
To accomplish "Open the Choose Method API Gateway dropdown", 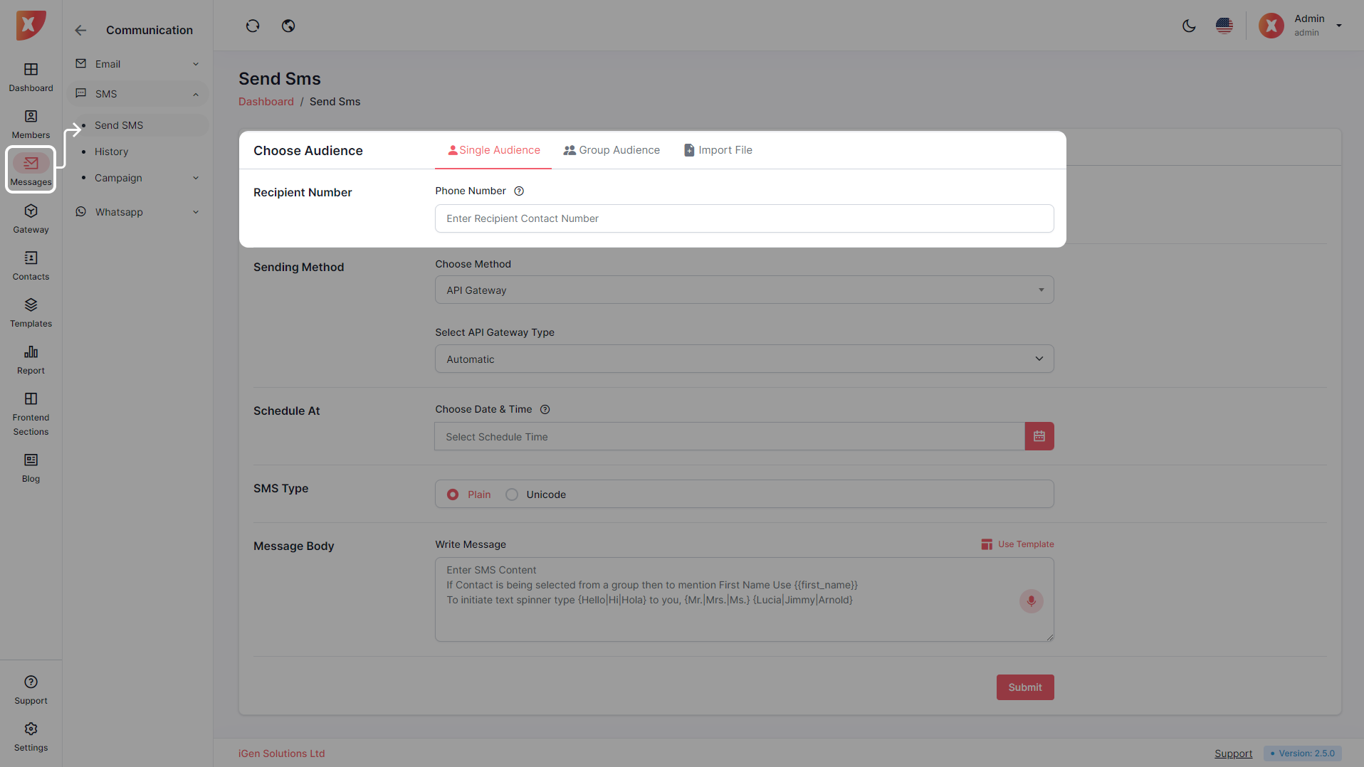I will (x=744, y=290).
